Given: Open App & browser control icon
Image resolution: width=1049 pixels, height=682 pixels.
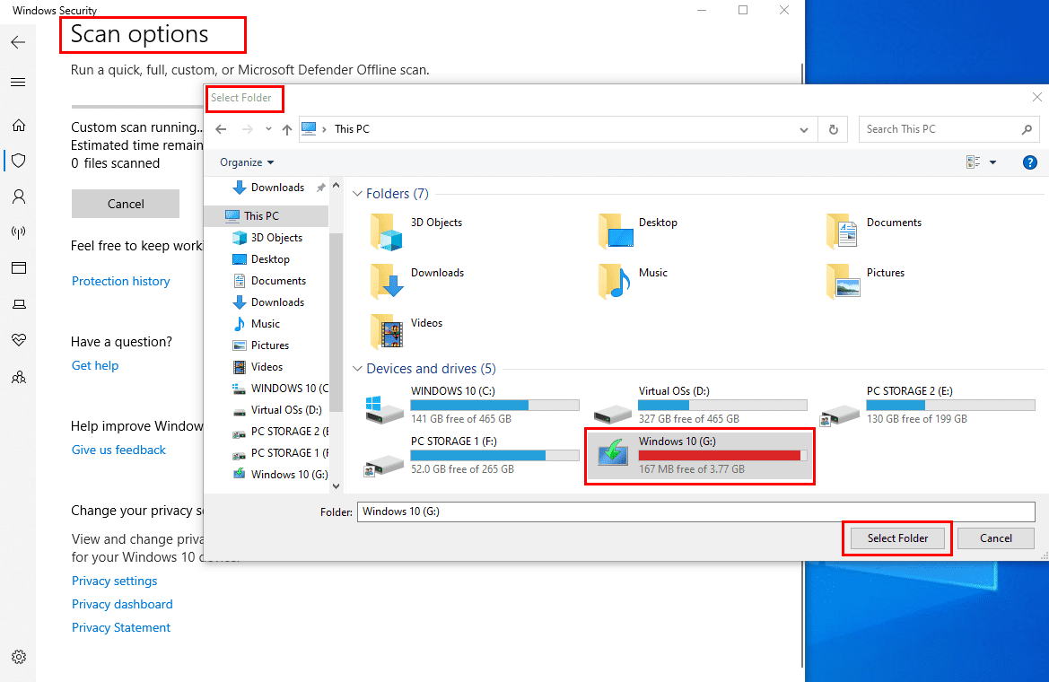Looking at the screenshot, I should click(19, 267).
